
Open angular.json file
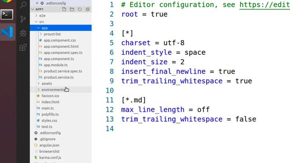point(49,145)
